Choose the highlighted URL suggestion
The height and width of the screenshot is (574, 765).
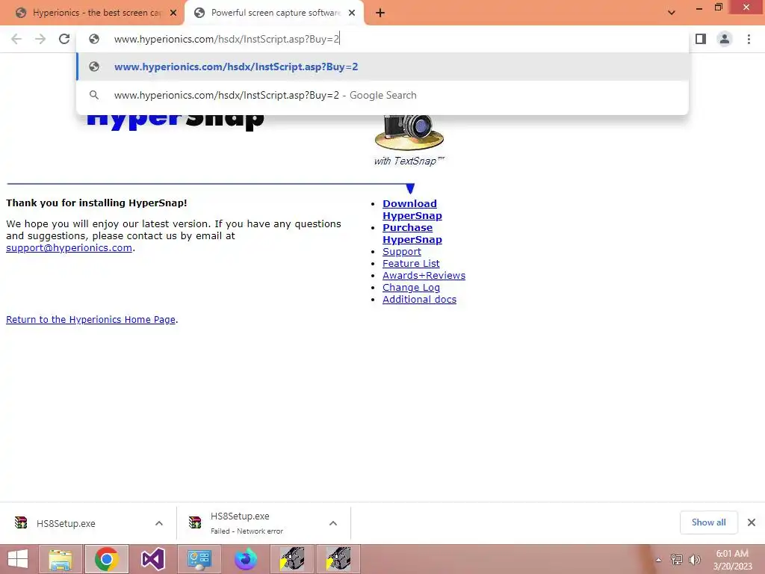[382, 67]
